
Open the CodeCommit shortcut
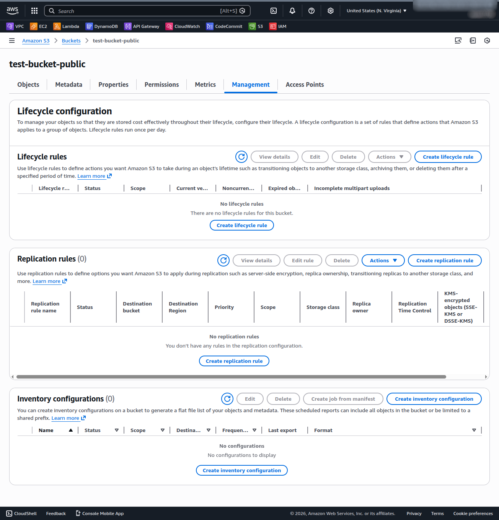[224, 26]
